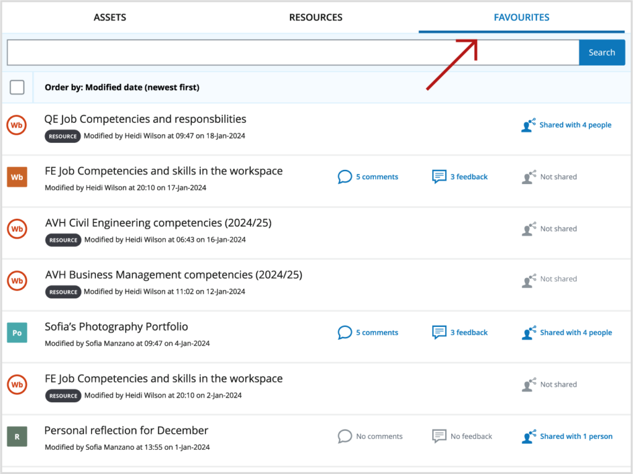
Task: Click the 'No comments' label
Action: tap(380, 436)
